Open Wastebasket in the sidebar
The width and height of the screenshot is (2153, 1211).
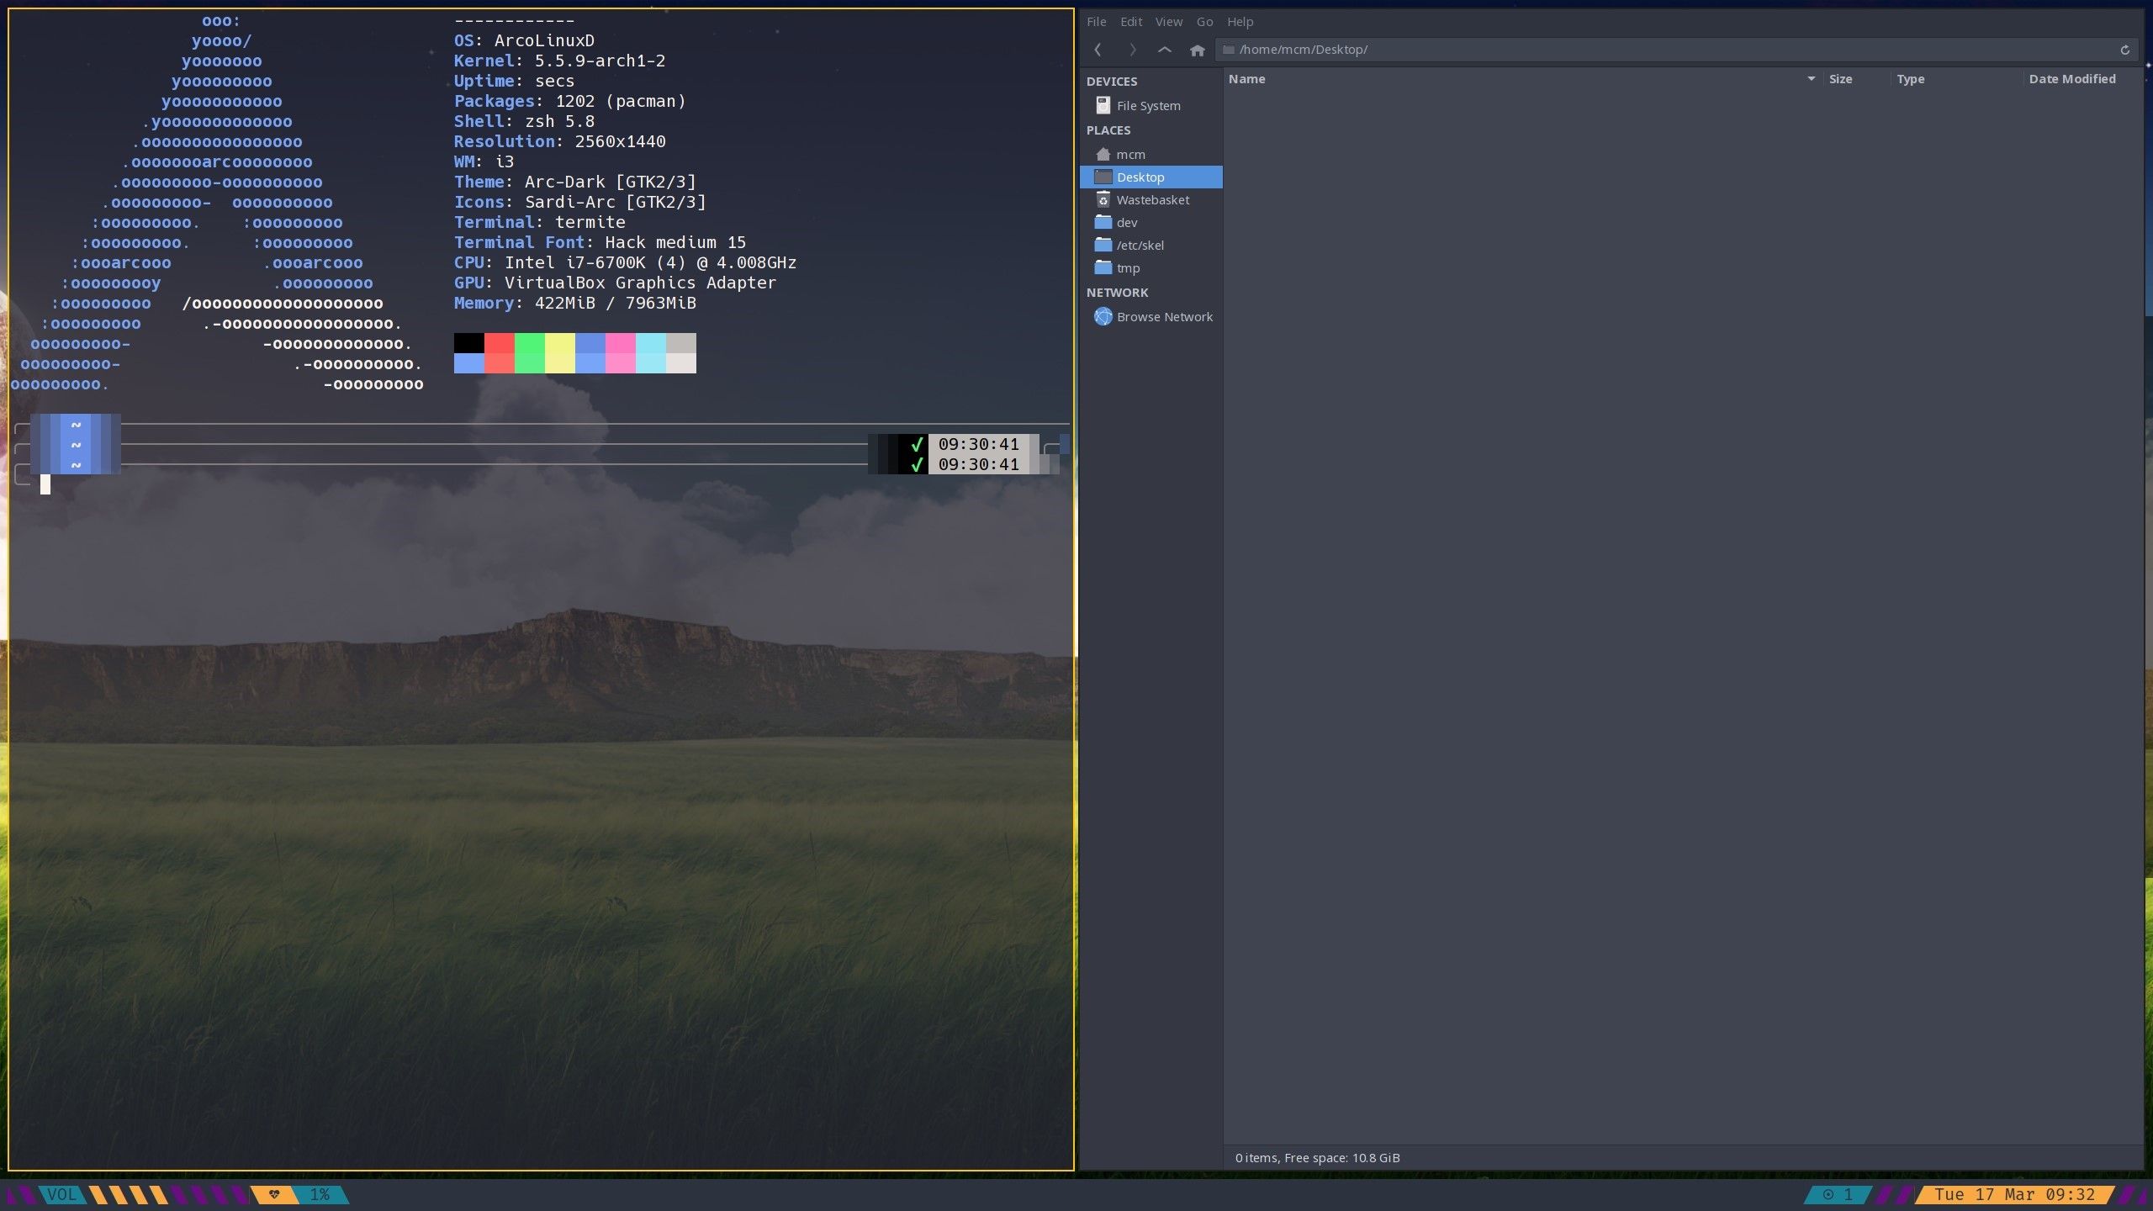pyautogui.click(x=1152, y=200)
